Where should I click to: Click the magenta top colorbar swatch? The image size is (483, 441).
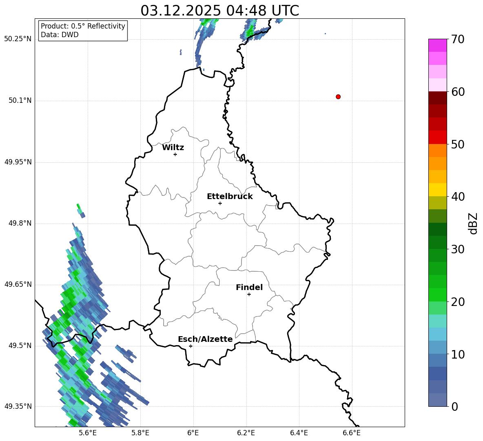click(x=438, y=45)
